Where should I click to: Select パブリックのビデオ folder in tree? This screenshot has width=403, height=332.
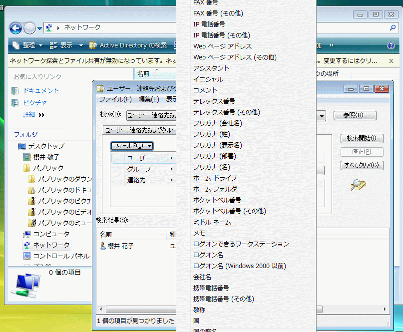65,212
